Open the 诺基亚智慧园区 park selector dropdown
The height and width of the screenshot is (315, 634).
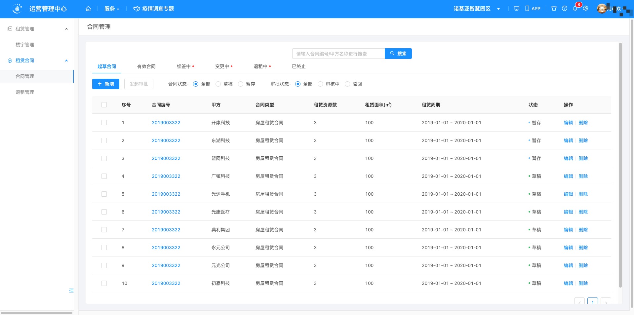pyautogui.click(x=476, y=9)
